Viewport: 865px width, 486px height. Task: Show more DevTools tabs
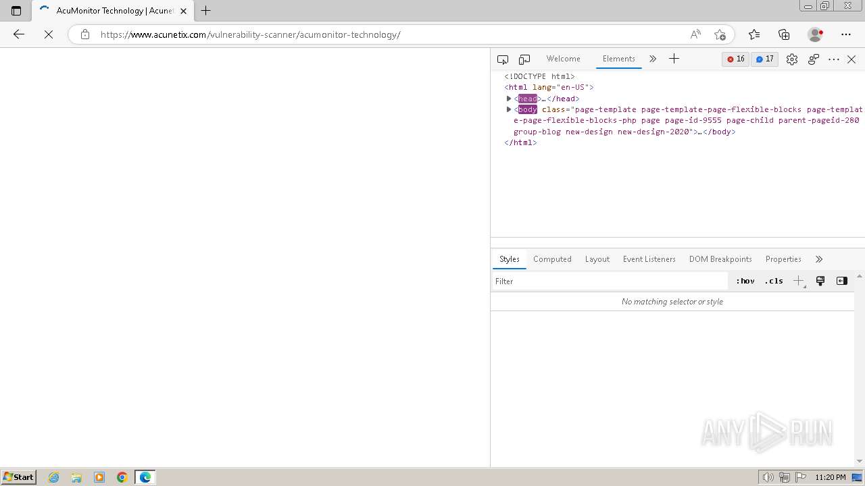[x=653, y=59]
